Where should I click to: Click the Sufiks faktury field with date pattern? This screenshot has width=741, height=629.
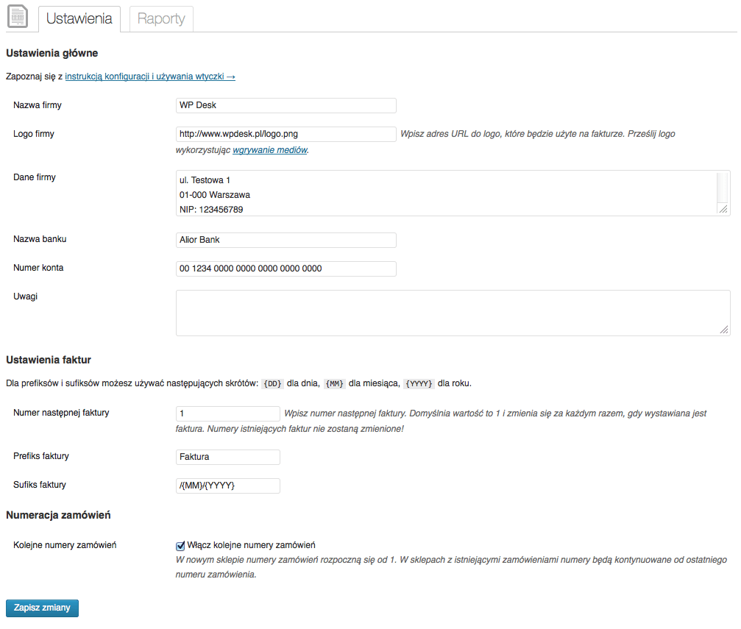click(228, 486)
